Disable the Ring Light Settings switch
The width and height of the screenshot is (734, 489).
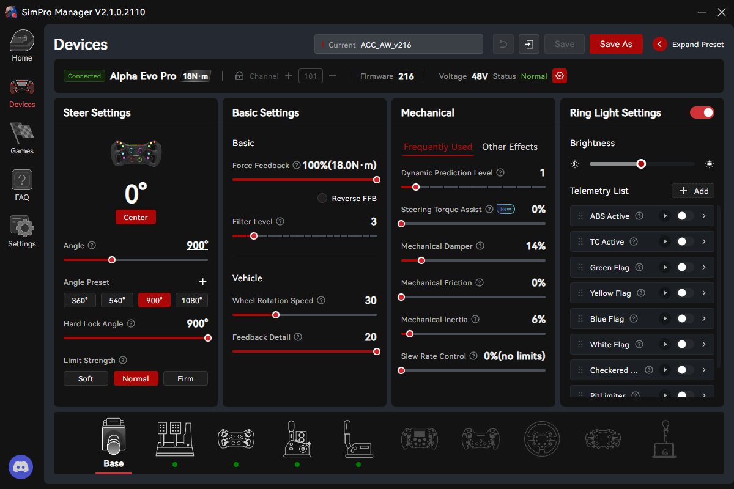tap(702, 112)
